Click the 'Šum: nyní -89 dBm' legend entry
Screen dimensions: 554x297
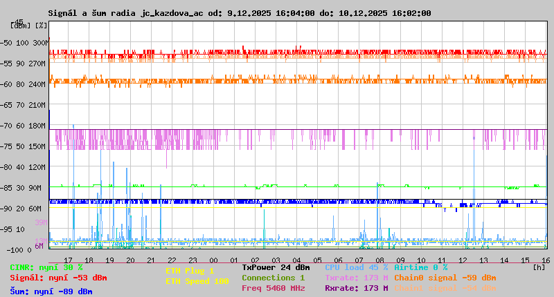51,291
